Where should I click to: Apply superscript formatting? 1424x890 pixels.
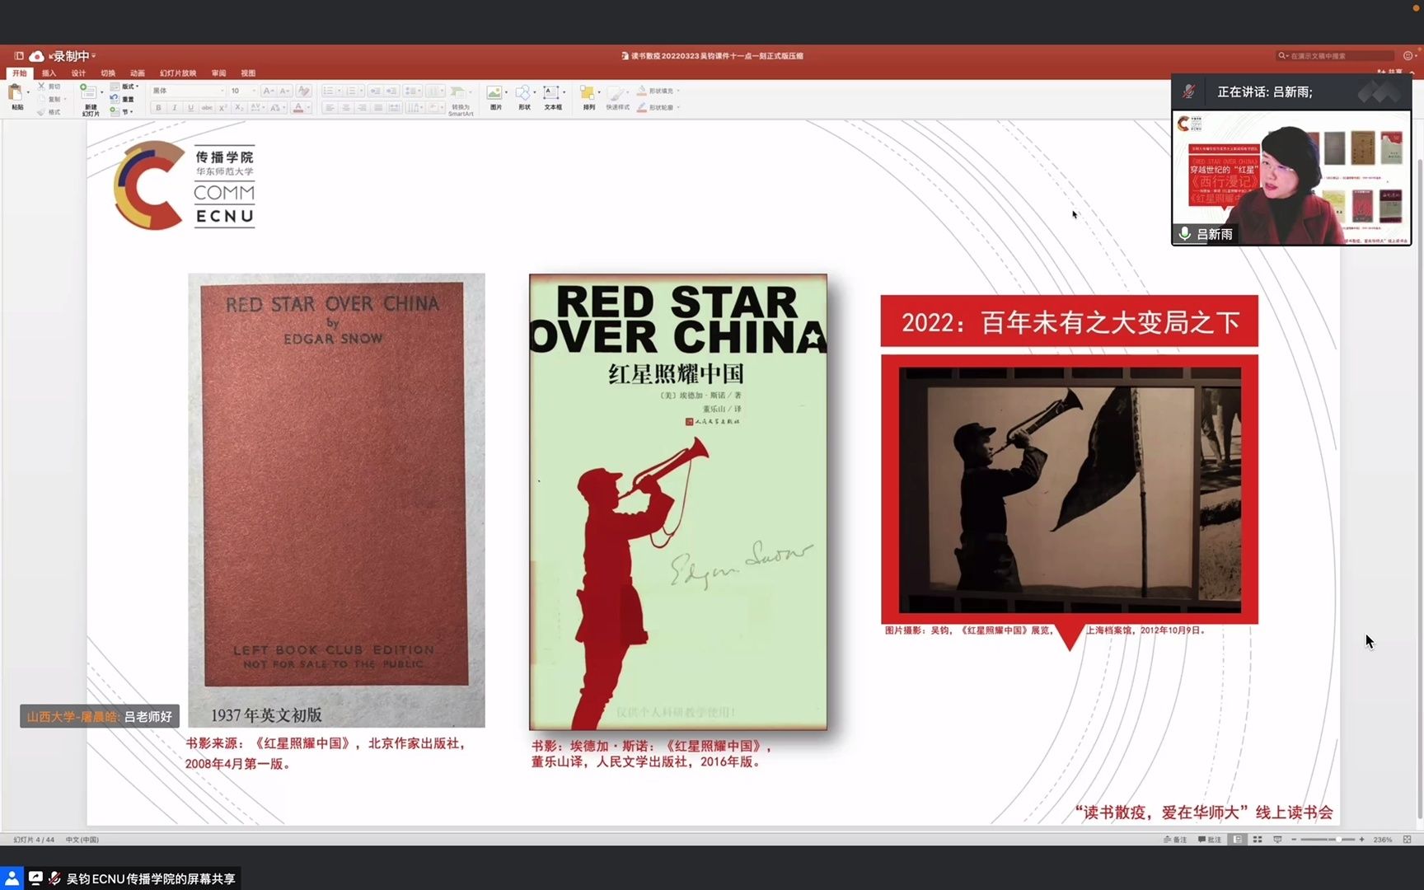point(222,107)
